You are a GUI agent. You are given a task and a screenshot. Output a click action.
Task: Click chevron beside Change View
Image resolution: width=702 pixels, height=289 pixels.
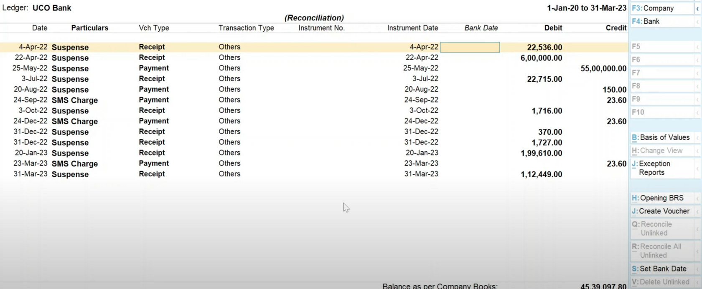pos(697,151)
